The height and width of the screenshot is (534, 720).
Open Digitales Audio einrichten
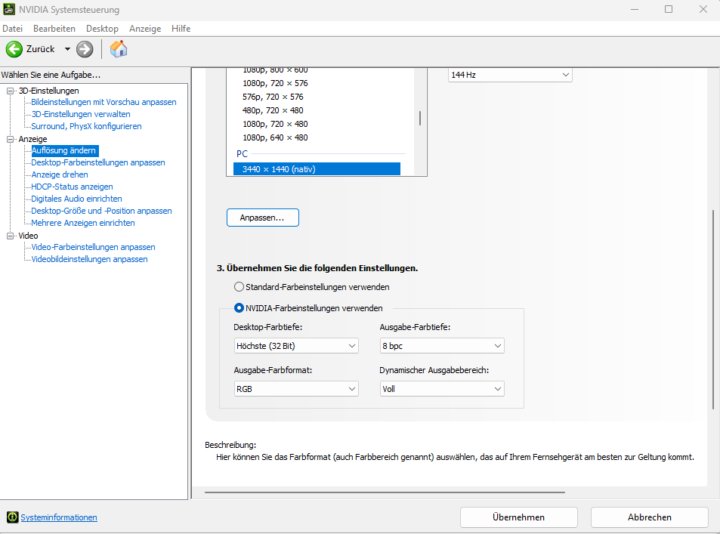(x=76, y=199)
